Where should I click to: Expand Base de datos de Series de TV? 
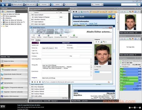coord(2,22)
